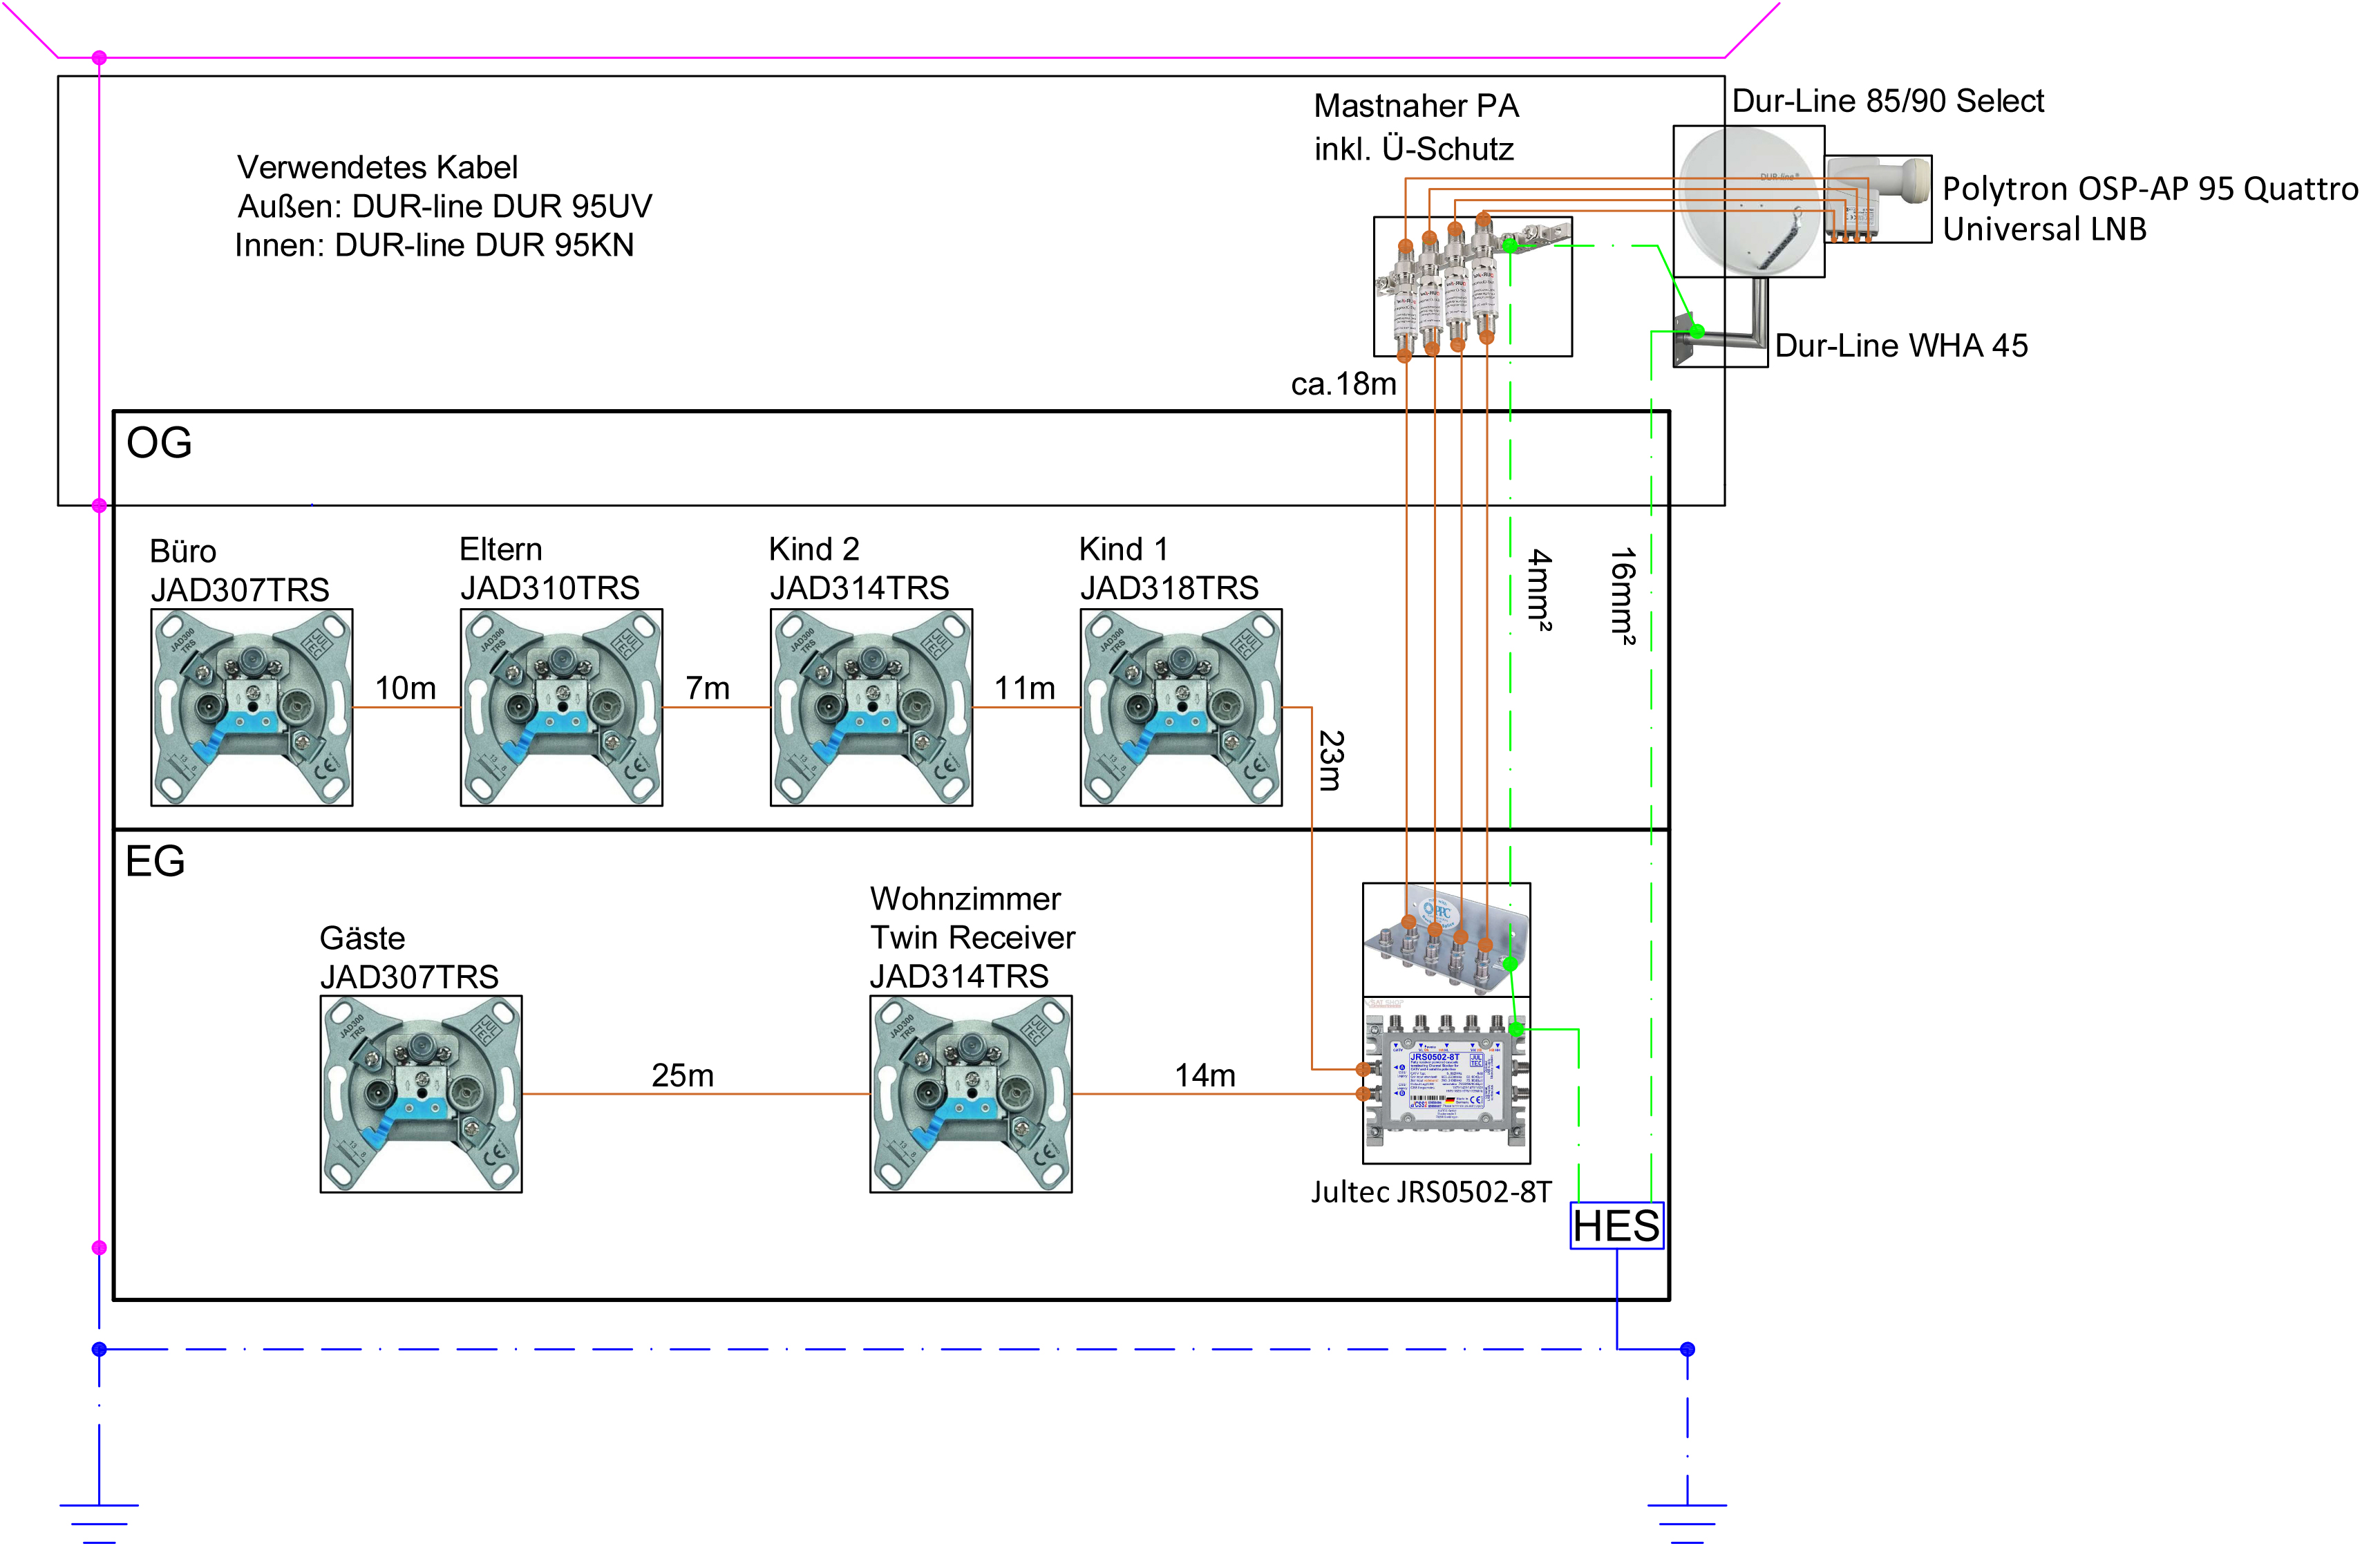The image size is (2380, 1546).
Task: Click the OG floor label
Action: (159, 443)
